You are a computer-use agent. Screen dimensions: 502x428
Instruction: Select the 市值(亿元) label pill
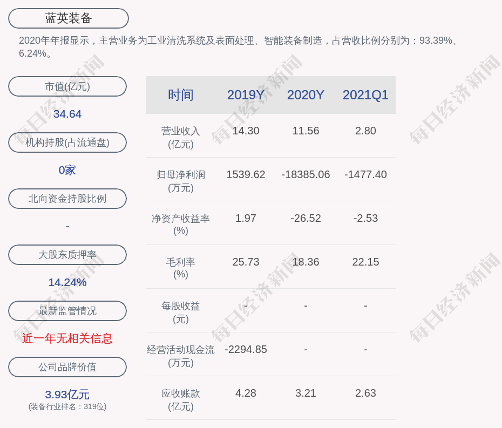(67, 86)
